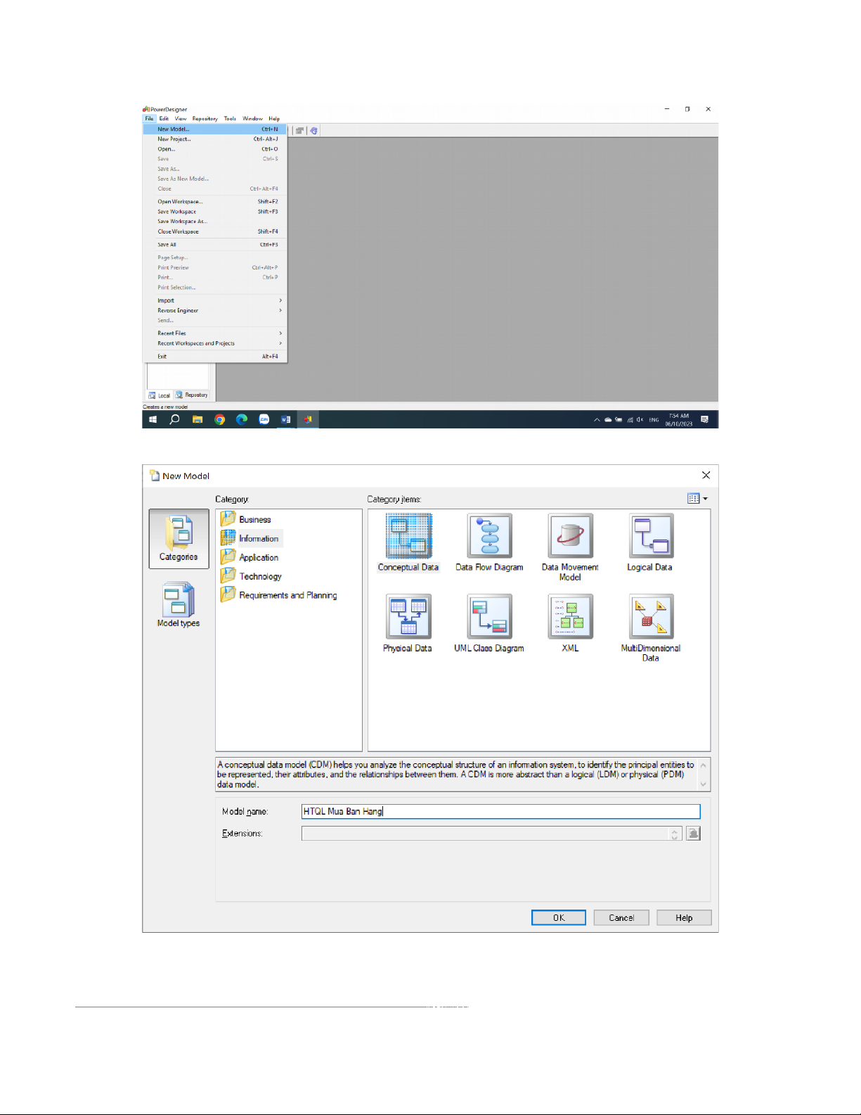Pick the XML model icon
The height and width of the screenshot is (1115, 861).
click(570, 617)
